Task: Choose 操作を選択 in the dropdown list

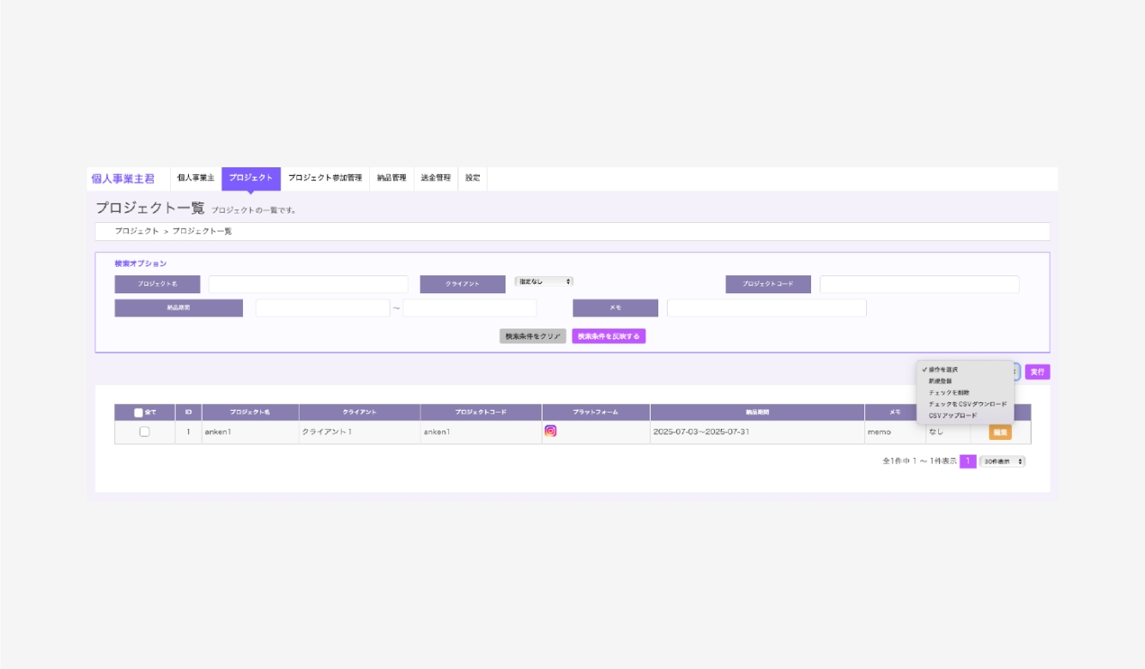Action: pos(942,370)
